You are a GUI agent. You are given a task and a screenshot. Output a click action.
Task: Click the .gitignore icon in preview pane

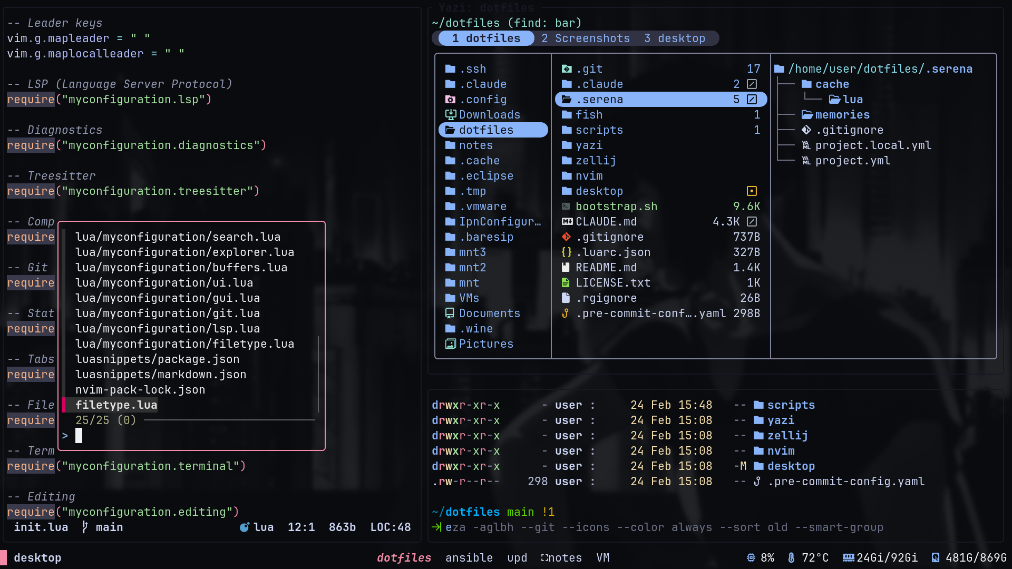806,130
